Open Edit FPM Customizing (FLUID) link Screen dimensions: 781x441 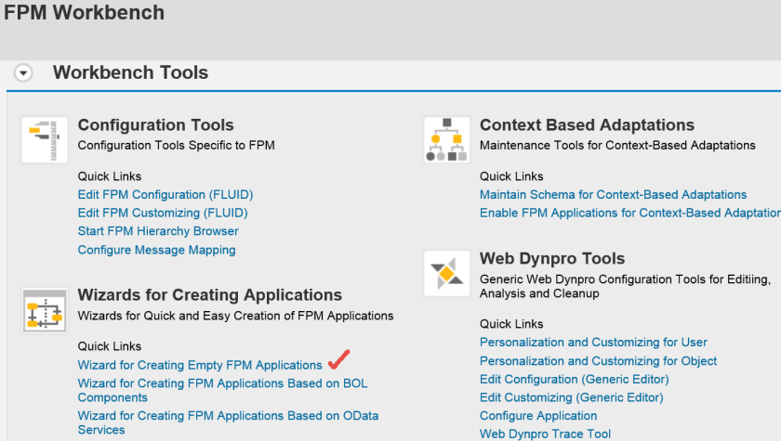tap(163, 213)
